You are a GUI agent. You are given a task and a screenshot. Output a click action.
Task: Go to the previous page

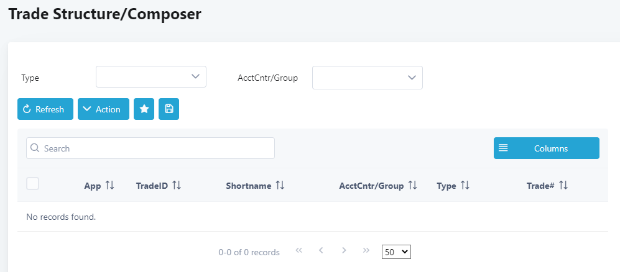click(321, 251)
